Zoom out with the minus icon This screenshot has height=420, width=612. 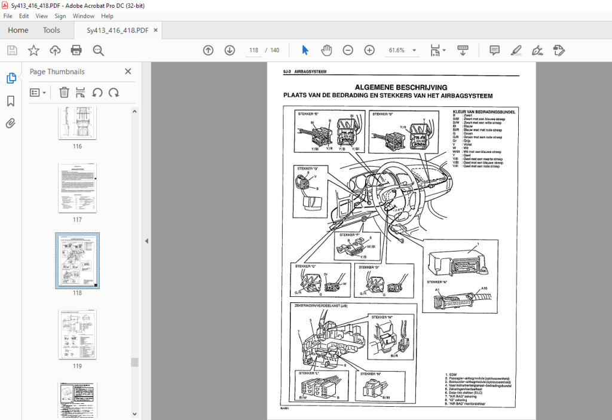[348, 50]
